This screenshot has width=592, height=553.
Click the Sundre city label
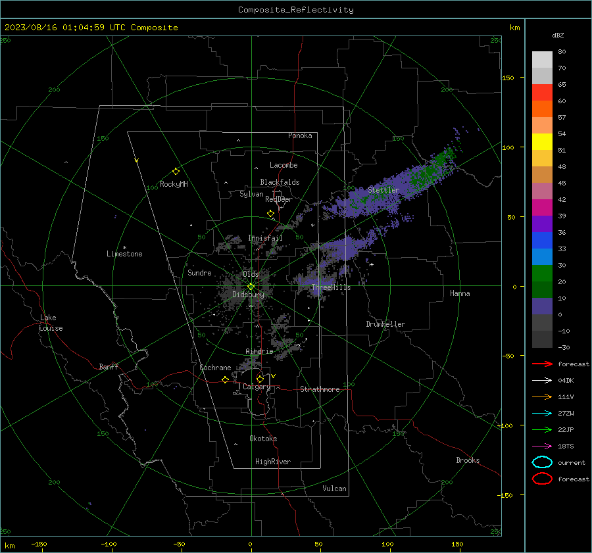[x=199, y=272]
